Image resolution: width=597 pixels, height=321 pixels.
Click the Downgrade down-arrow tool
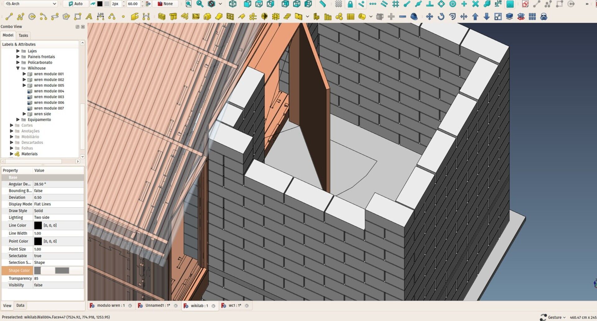(487, 17)
